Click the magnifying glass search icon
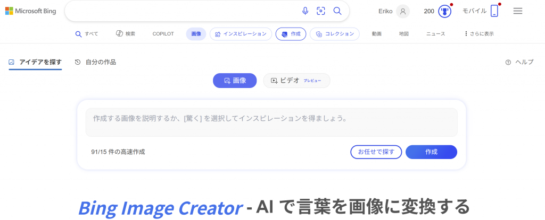 337,11
